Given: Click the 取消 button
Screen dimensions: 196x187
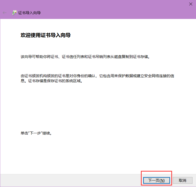Looking at the screenshot, I should pos(183,180).
